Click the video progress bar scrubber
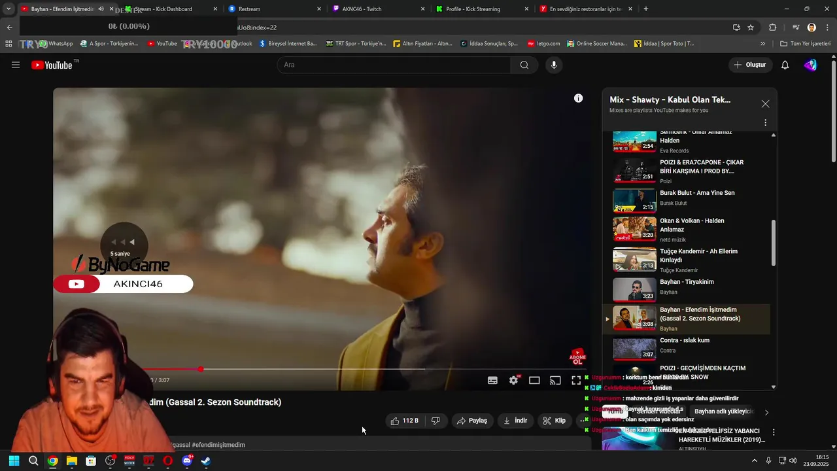 200,370
